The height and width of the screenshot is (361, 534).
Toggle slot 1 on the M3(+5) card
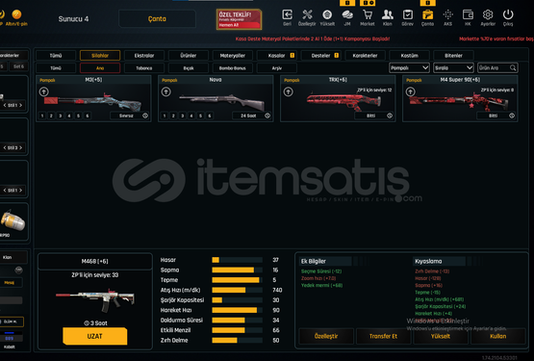pyautogui.click(x=42, y=116)
